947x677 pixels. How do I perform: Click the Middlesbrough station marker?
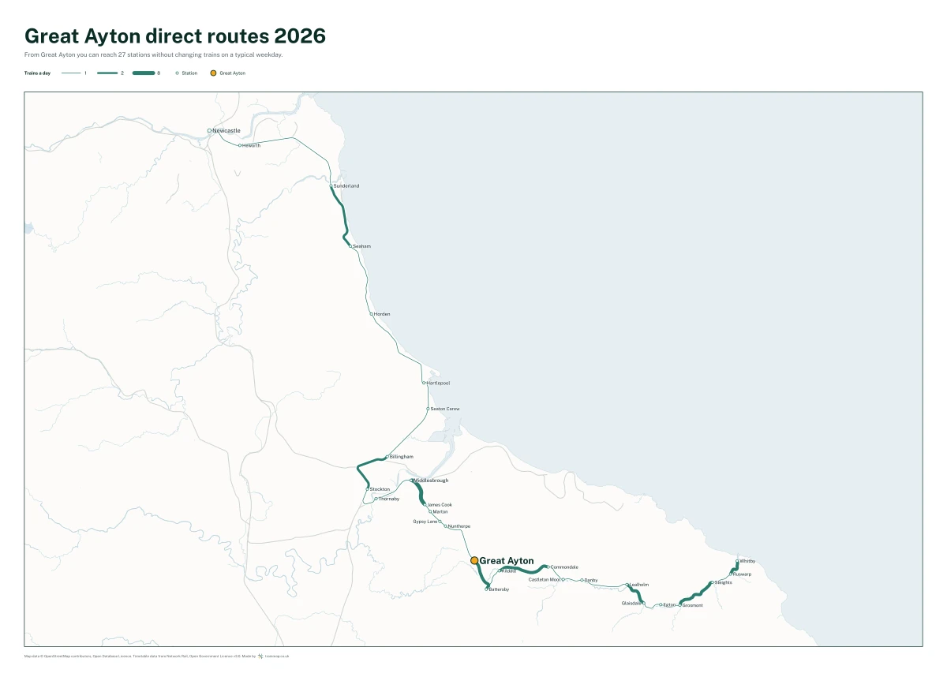(412, 481)
